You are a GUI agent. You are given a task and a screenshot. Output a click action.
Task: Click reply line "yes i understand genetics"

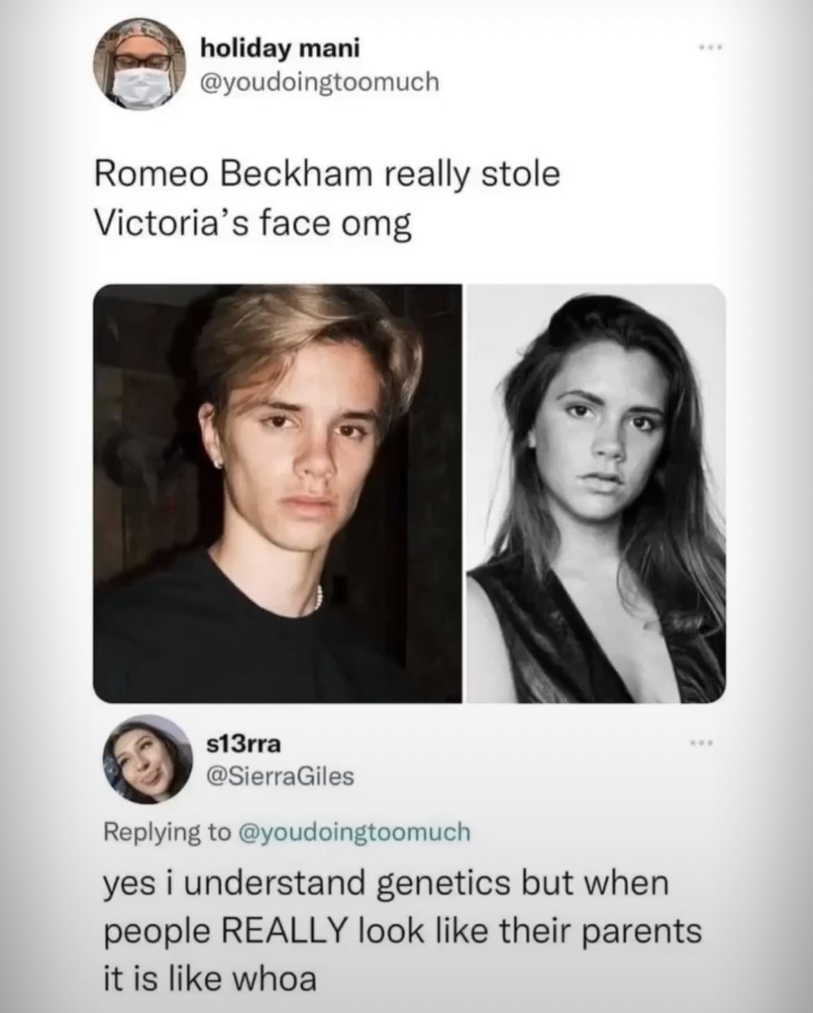pyautogui.click(x=385, y=884)
